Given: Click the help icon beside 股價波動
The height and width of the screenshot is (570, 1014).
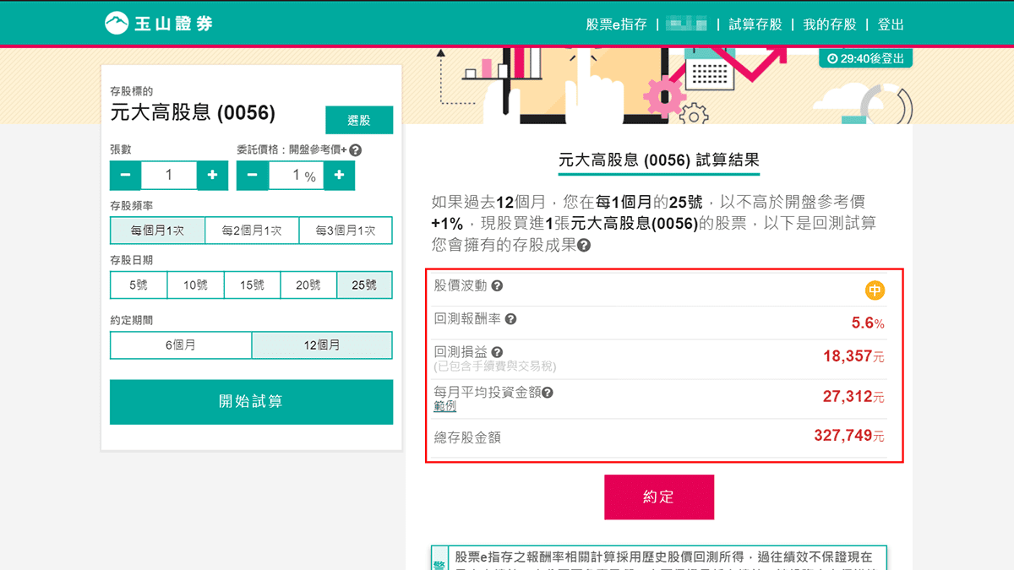Looking at the screenshot, I should click(496, 287).
